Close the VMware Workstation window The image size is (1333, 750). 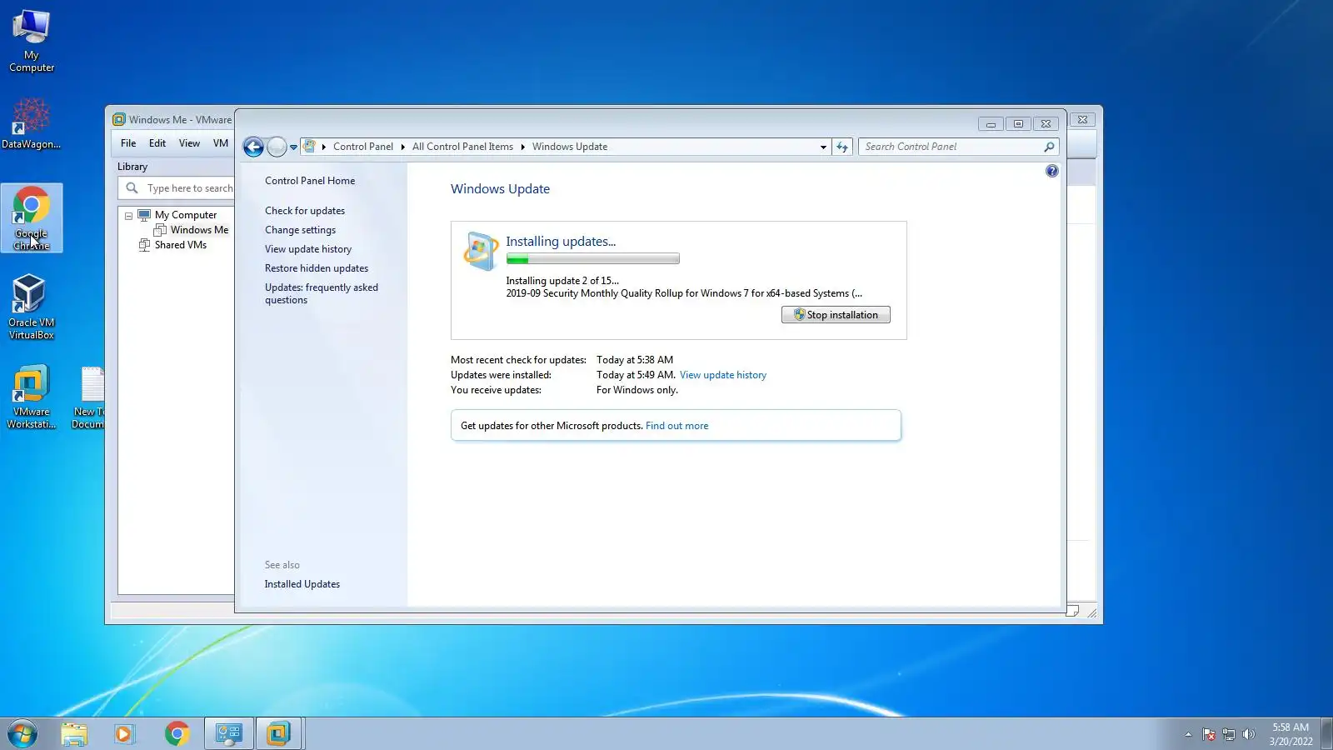(x=1082, y=119)
